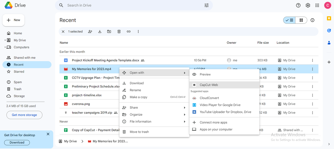Screen dimensions: 334x149
Task: Select Connect more apps
Action: (x=225, y=122)
